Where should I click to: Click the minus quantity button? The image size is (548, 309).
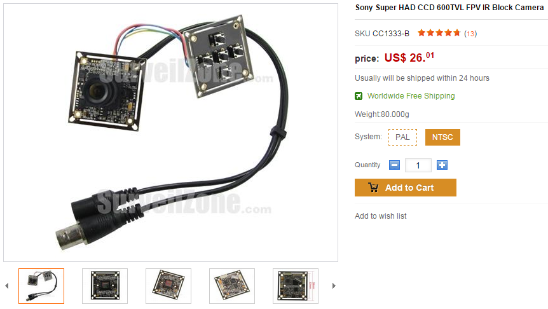[394, 165]
